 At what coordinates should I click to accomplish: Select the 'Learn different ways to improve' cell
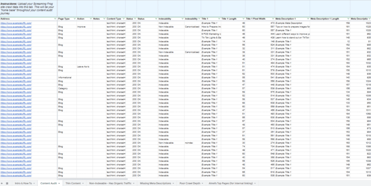292,34
